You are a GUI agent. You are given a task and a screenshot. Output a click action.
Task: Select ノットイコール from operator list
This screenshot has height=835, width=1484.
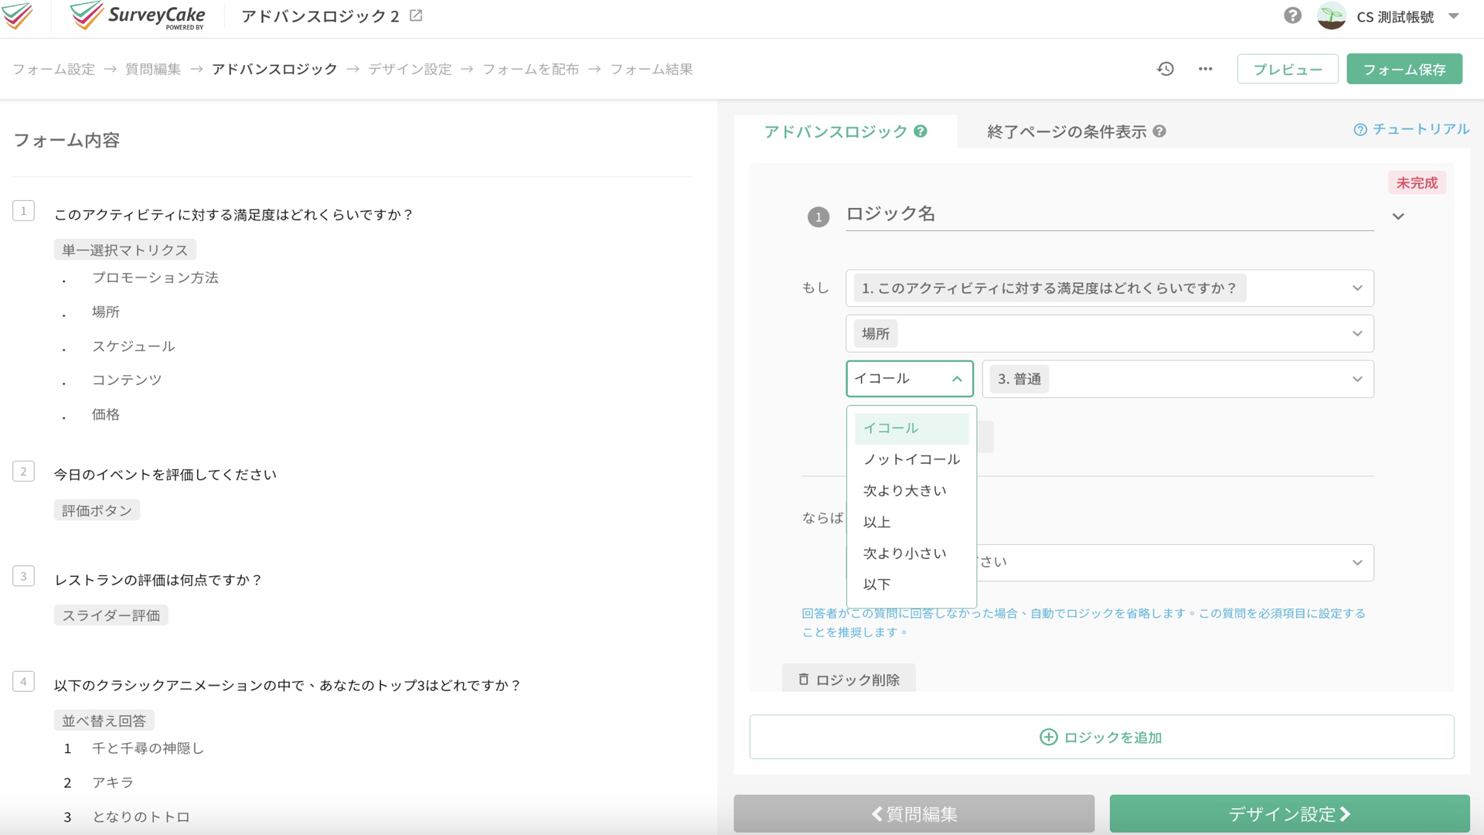pos(911,459)
